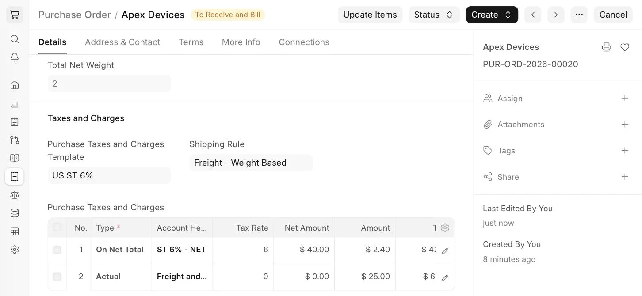The height and width of the screenshot is (296, 642).
Task: Go to Home using the house icon
Action: pyautogui.click(x=15, y=85)
